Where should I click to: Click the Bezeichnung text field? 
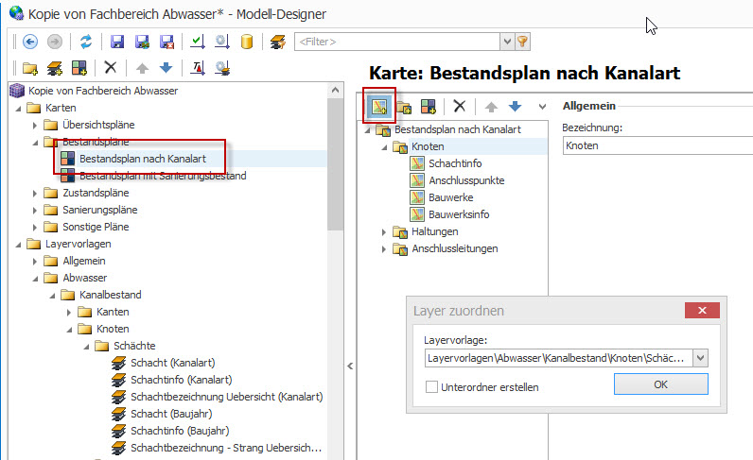pos(653,145)
